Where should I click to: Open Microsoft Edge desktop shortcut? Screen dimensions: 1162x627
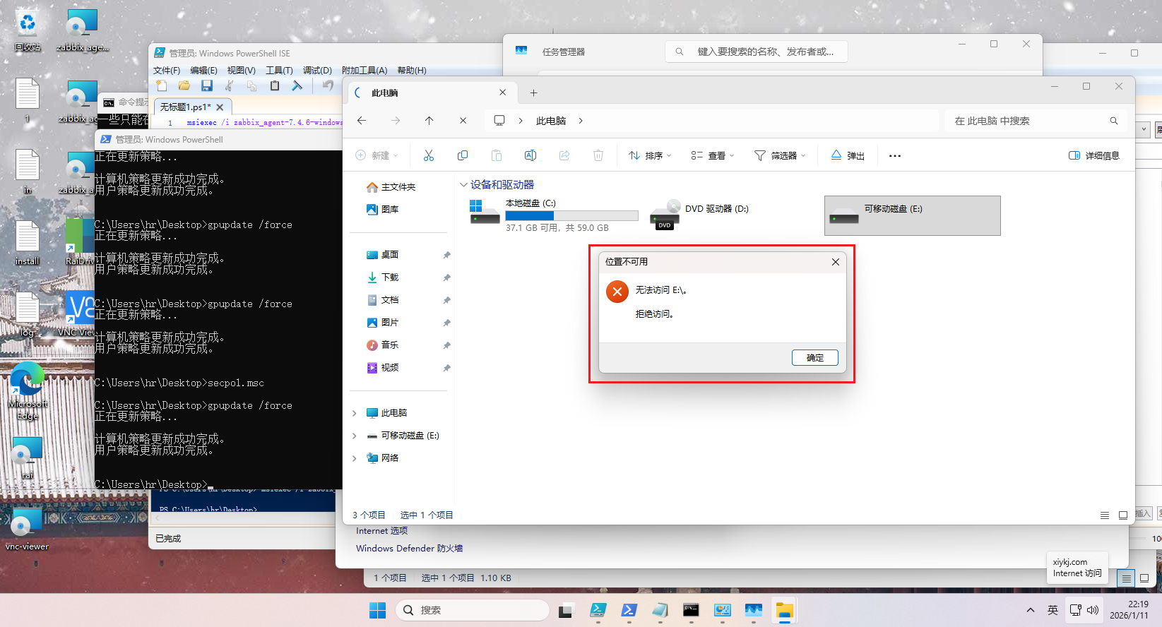click(28, 390)
